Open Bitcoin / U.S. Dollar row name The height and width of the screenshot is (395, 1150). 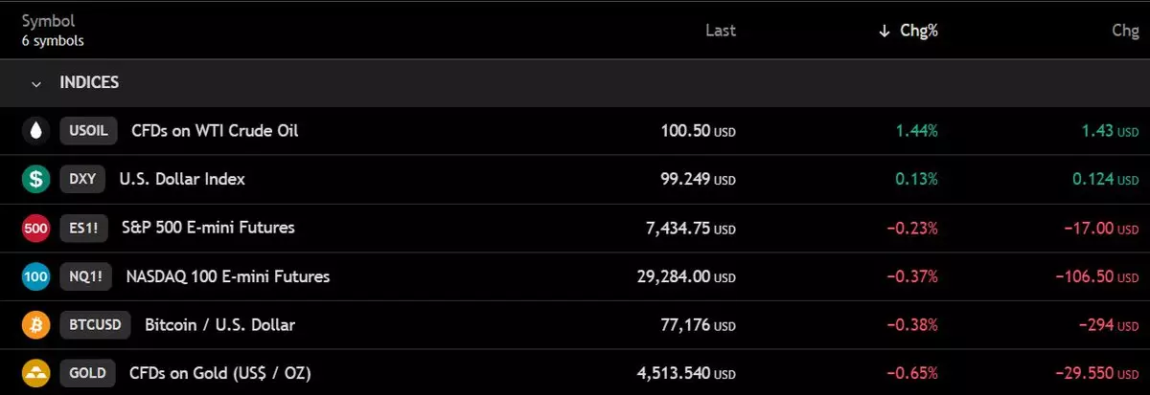click(219, 325)
